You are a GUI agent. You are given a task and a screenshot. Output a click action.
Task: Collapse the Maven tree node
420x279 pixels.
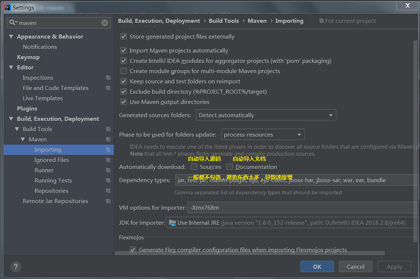[23, 139]
